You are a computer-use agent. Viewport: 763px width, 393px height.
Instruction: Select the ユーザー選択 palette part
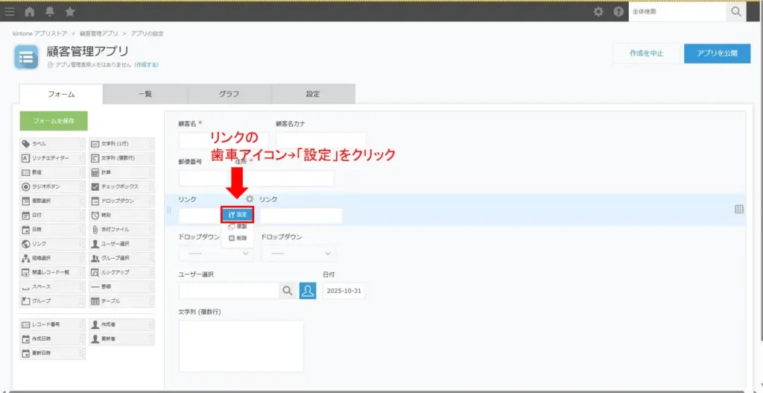122,244
